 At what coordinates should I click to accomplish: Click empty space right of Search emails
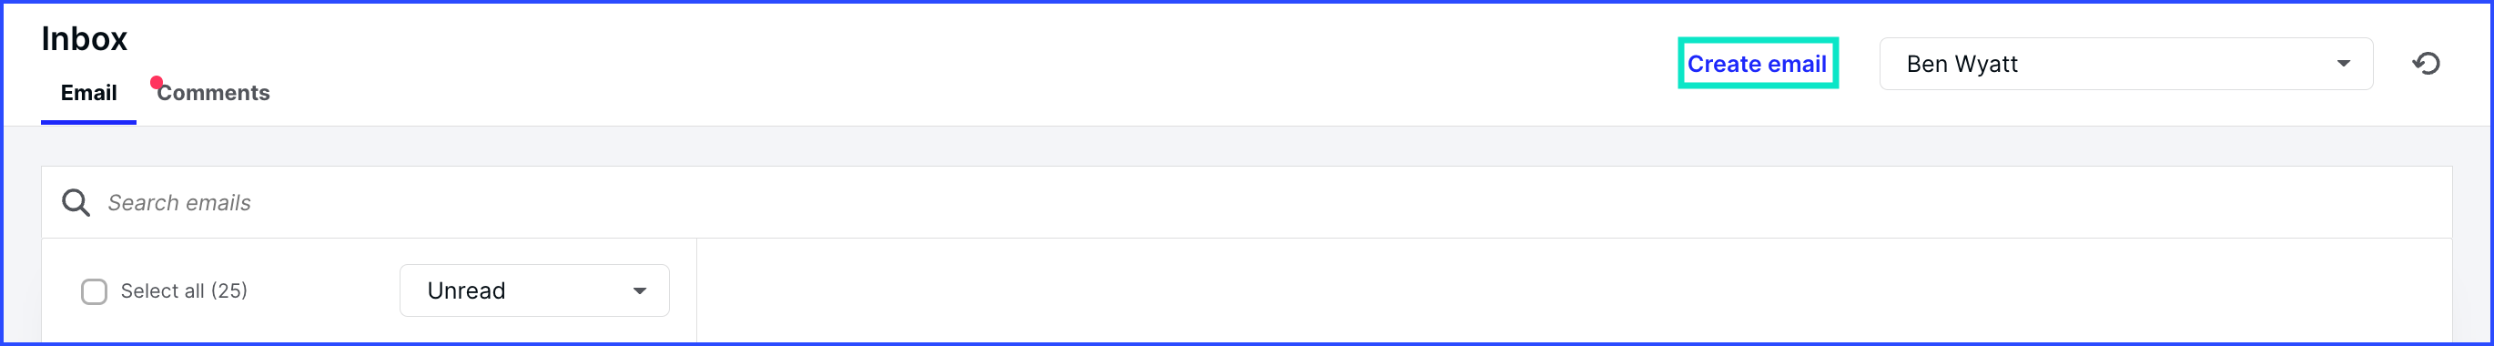(x=1355, y=202)
